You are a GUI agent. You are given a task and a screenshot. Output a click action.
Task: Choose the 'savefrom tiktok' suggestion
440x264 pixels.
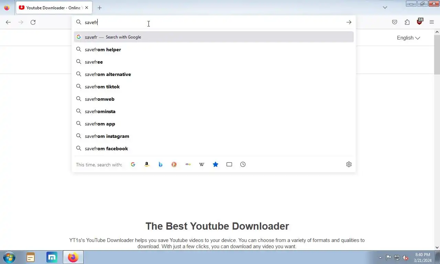214,87
